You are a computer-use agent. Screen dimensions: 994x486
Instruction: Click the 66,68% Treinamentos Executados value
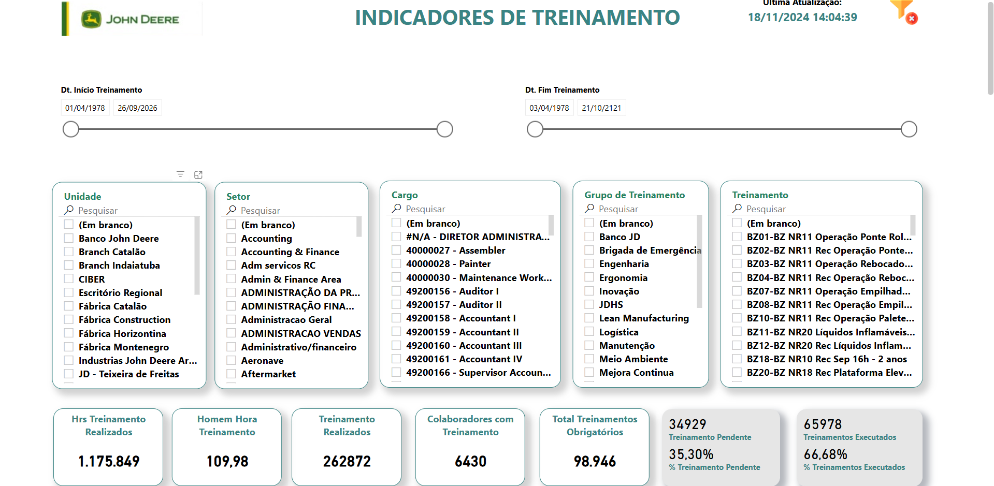point(826,454)
